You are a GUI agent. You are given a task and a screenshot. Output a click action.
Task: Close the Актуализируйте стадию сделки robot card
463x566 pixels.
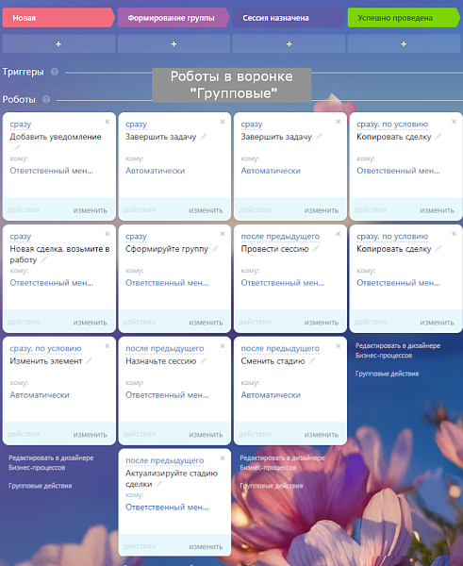223,458
